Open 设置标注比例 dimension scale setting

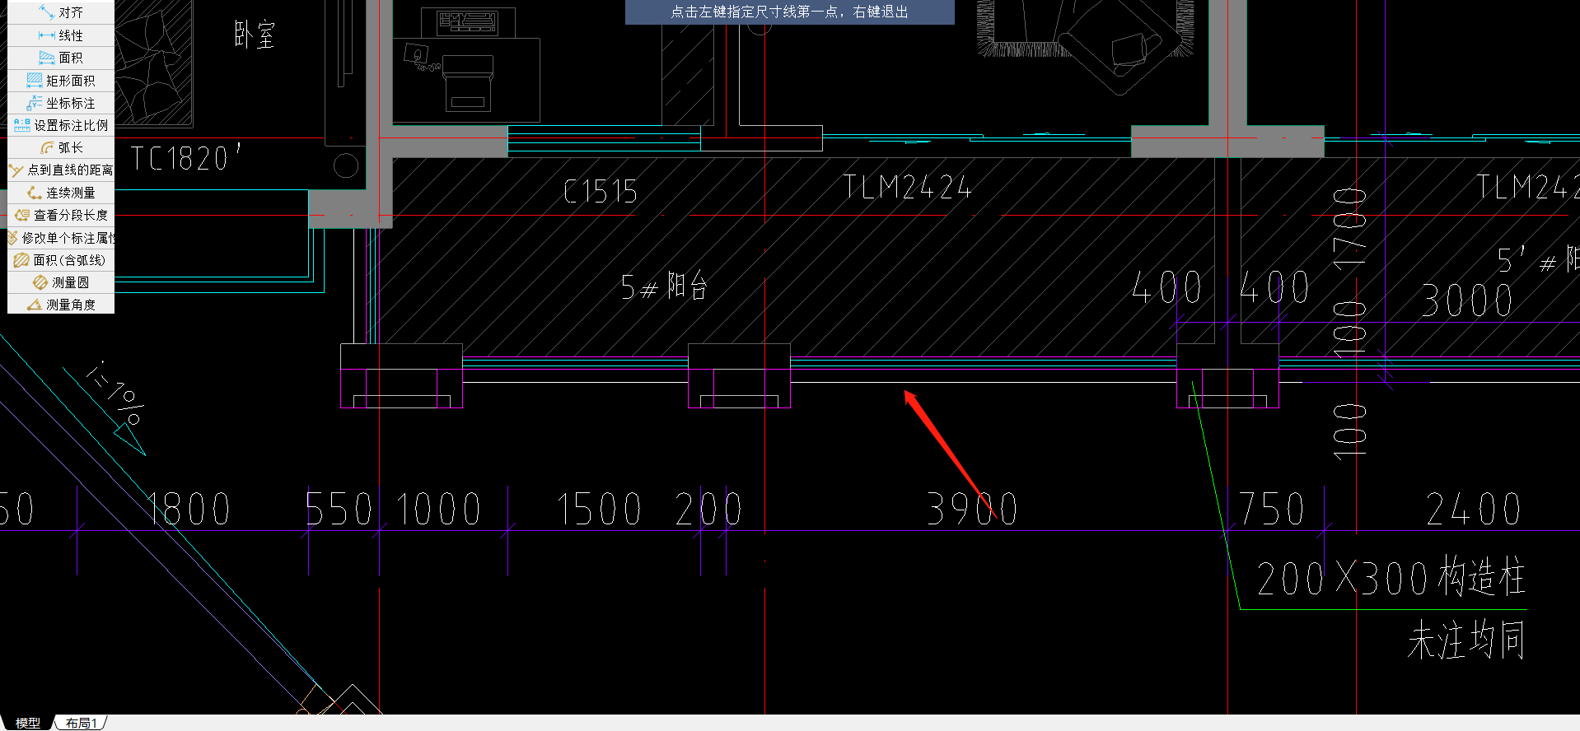tap(61, 125)
